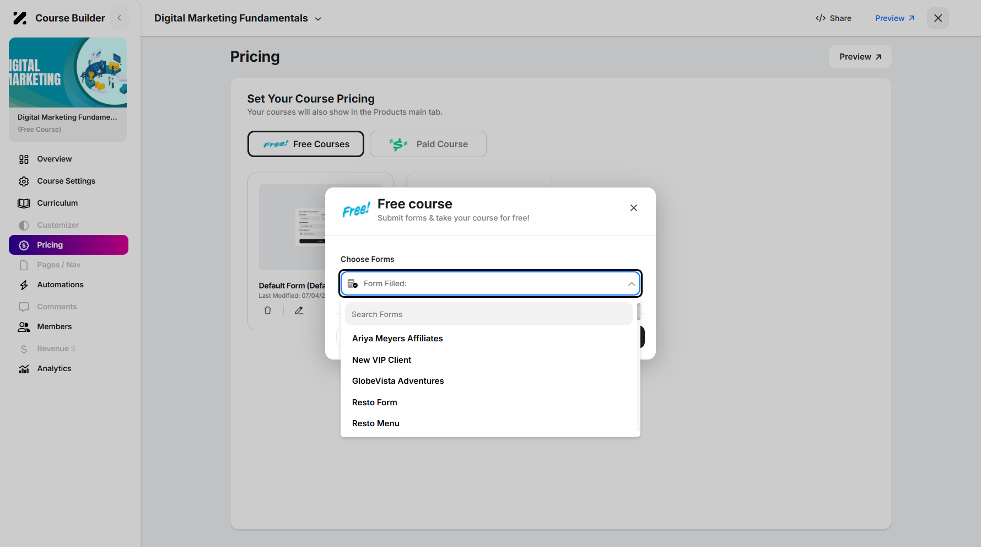Click the Customizer half-circle icon
The width and height of the screenshot is (981, 547).
[24, 226]
